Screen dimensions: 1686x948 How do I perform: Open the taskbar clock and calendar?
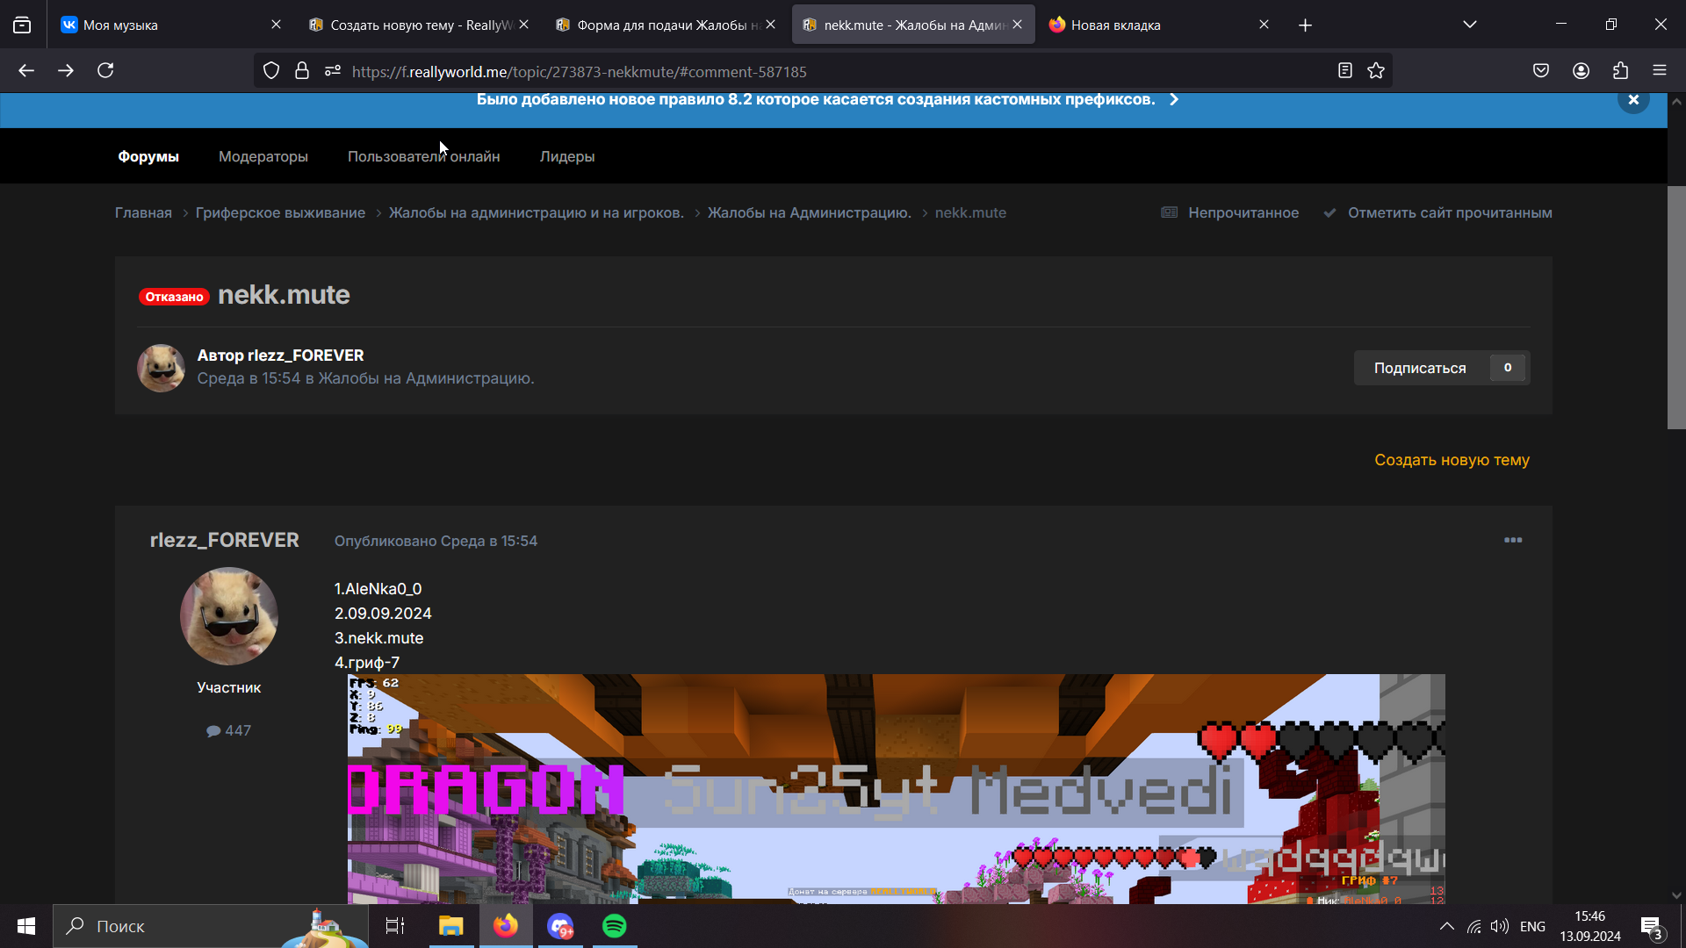1590,926
